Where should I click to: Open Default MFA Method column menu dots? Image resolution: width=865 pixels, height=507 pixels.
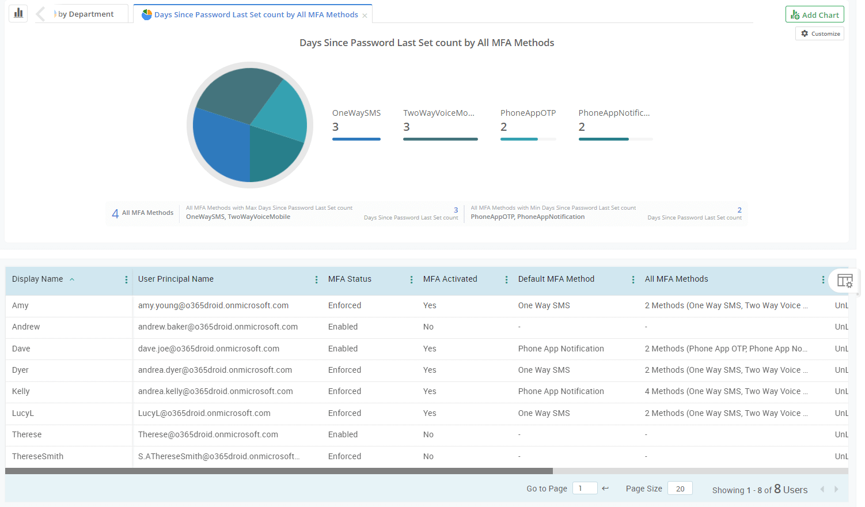click(633, 279)
